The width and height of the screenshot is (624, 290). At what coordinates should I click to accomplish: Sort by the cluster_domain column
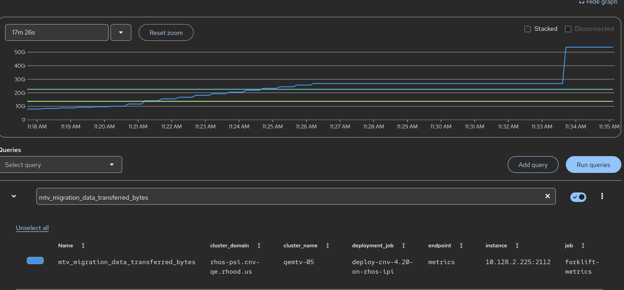[x=259, y=246]
